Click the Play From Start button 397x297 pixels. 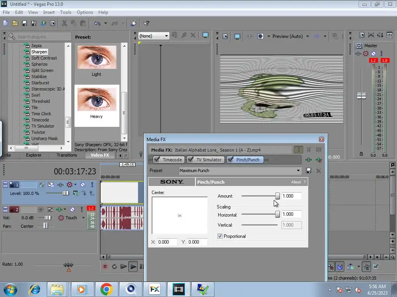tap(124, 266)
